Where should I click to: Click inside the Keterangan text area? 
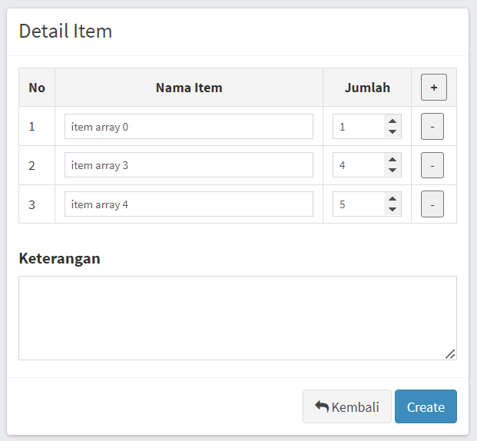pyautogui.click(x=237, y=318)
